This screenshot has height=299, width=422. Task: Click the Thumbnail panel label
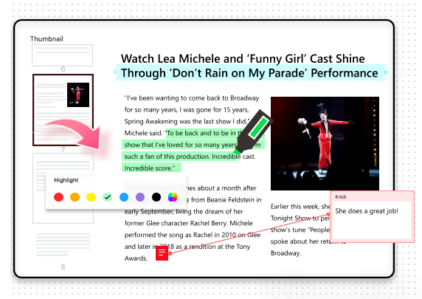click(x=46, y=39)
